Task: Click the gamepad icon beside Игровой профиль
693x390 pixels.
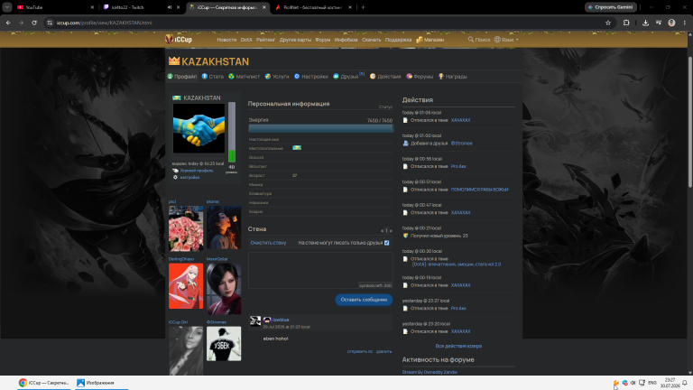Action: coord(175,171)
